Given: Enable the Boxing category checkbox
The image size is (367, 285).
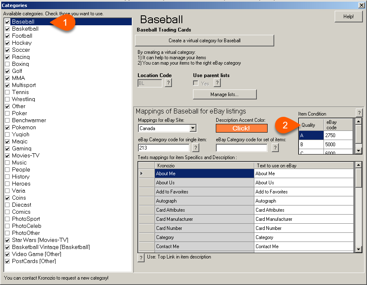Looking at the screenshot, I should 7,64.
